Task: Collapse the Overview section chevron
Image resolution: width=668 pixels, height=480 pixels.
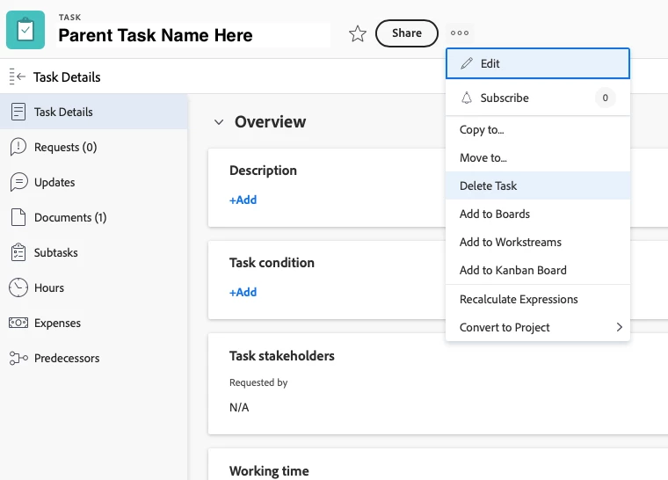Action: (x=219, y=122)
